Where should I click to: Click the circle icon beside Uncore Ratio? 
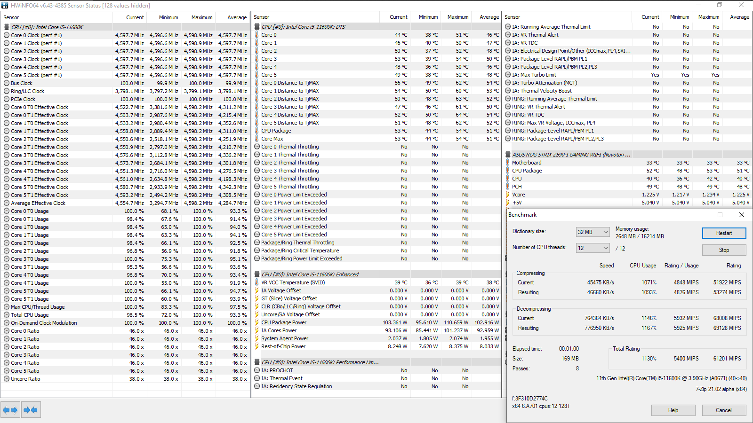[7, 379]
